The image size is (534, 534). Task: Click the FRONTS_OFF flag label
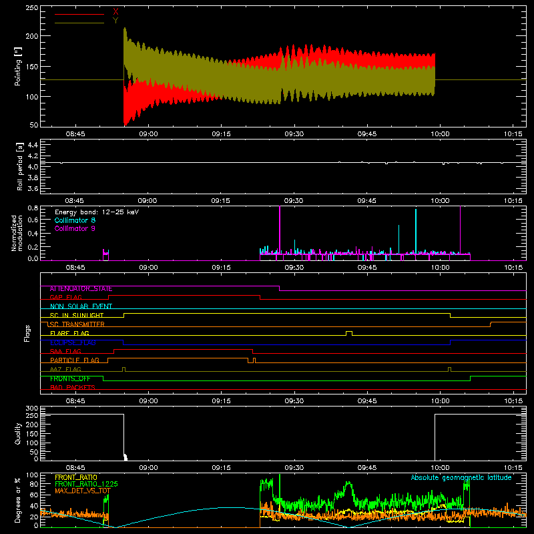(70, 378)
